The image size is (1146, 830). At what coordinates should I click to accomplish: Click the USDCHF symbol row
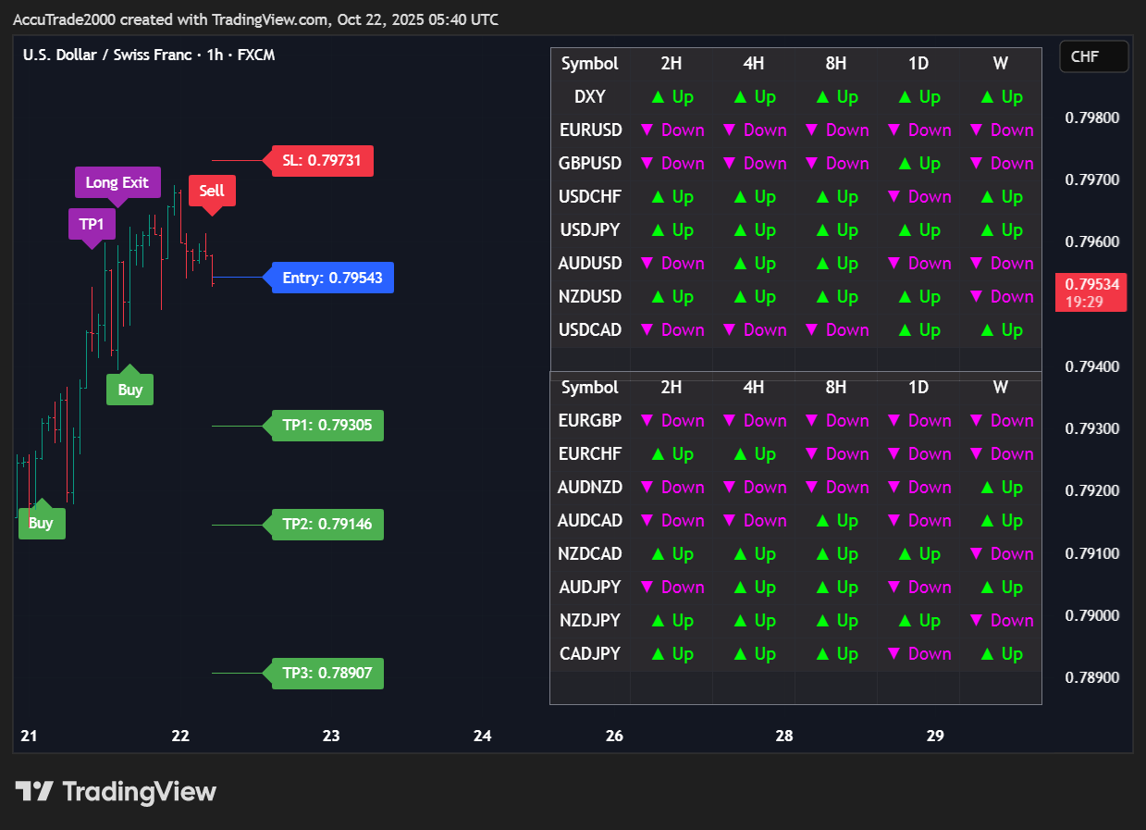pyautogui.click(x=590, y=197)
